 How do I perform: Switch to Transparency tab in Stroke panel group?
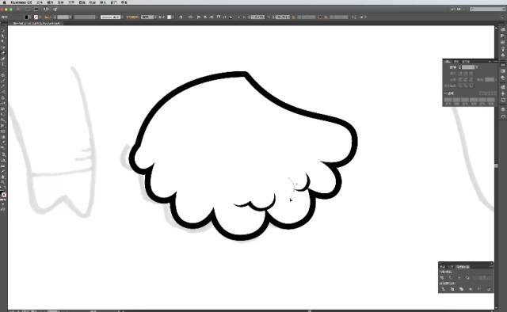coord(466,62)
